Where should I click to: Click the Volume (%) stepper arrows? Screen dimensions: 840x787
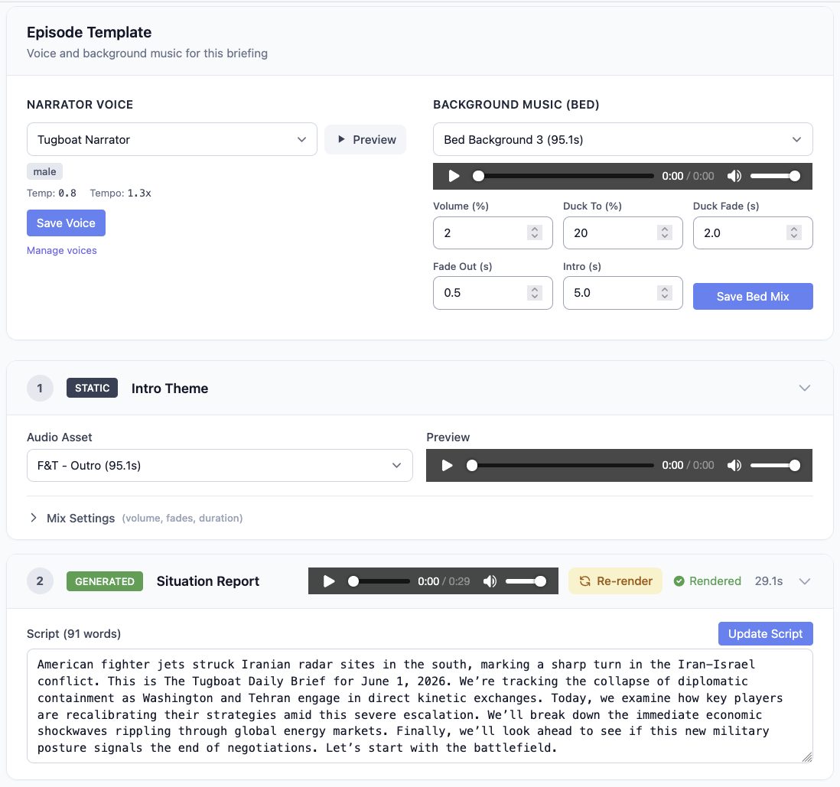click(535, 233)
